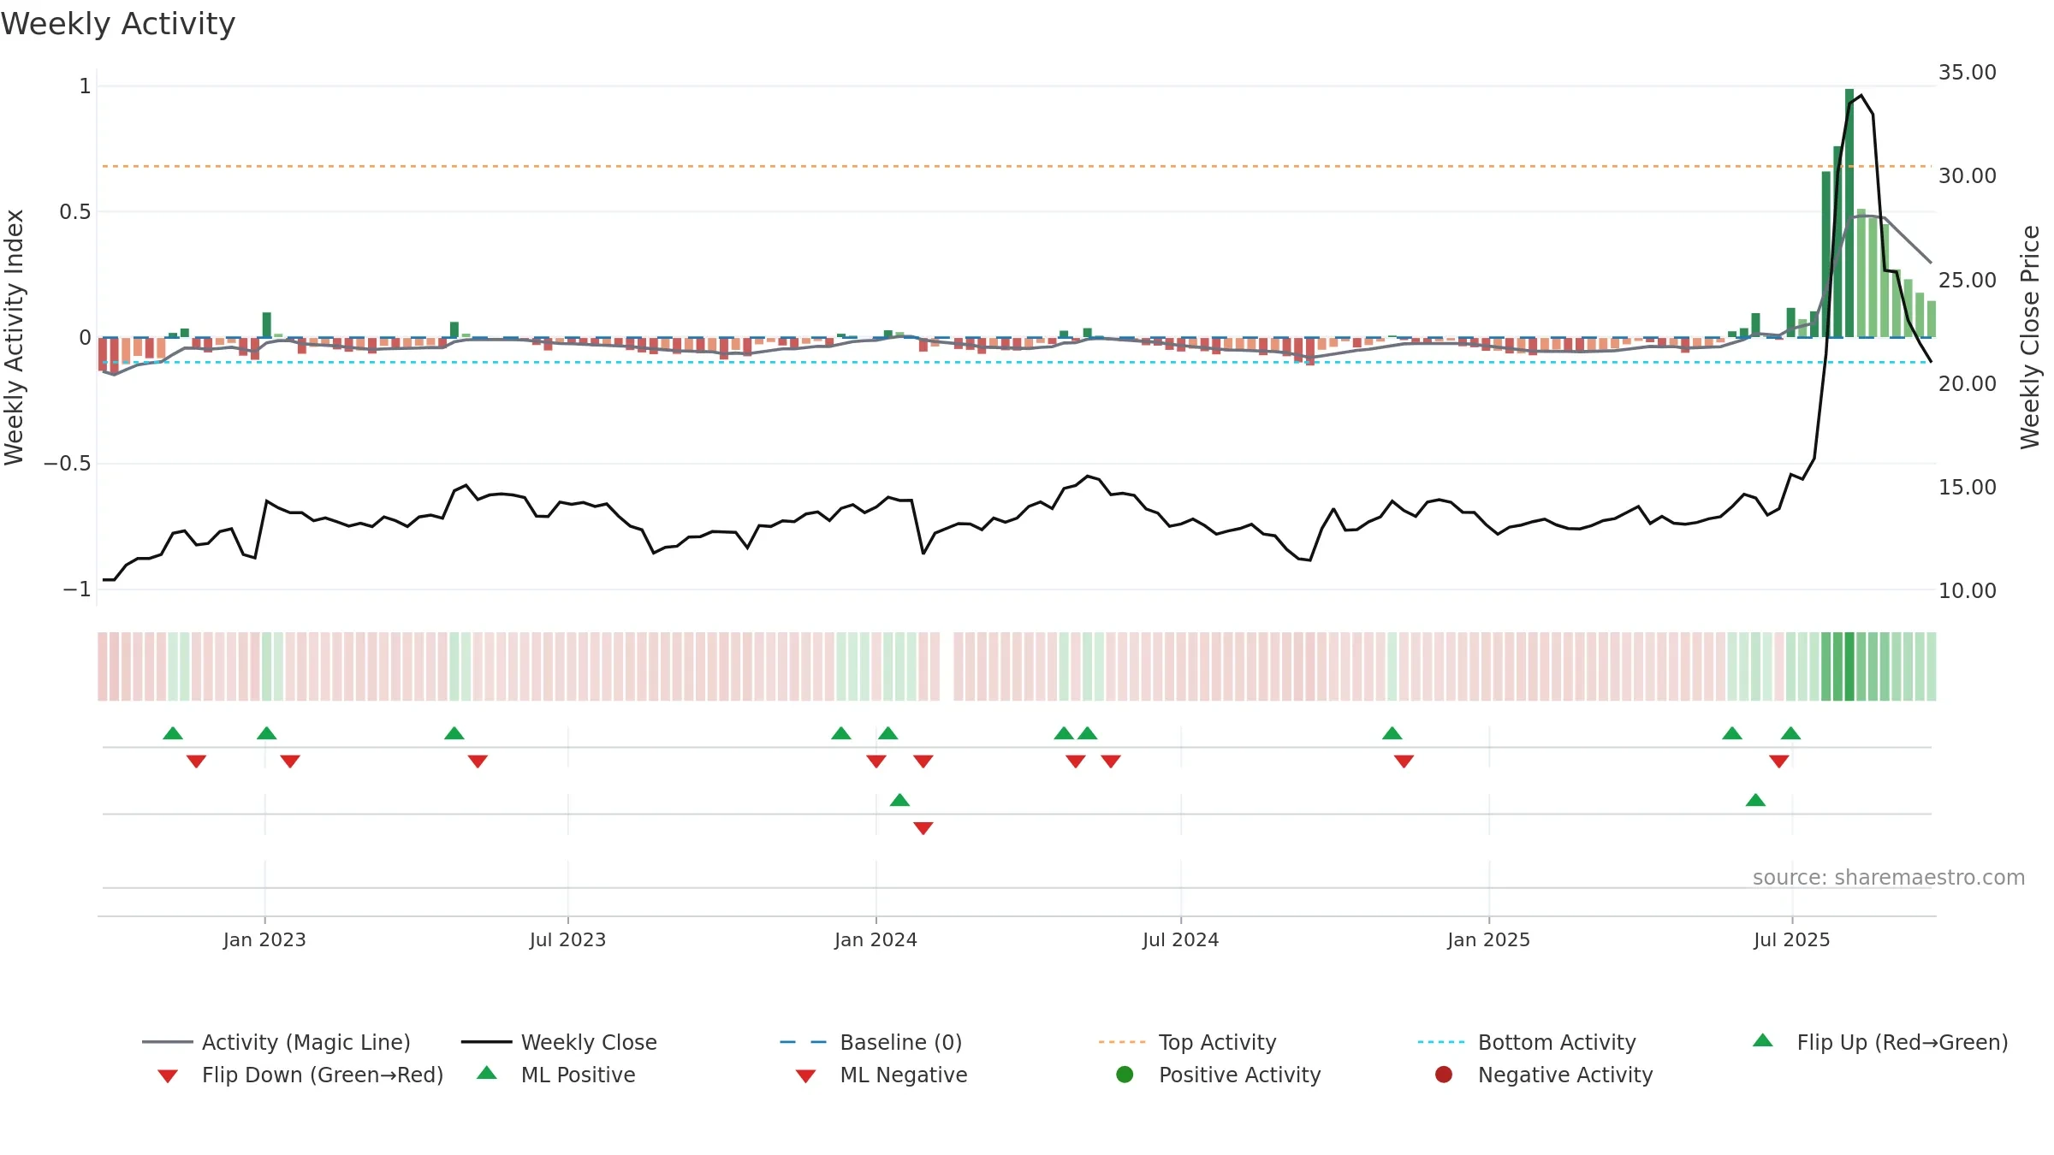Click the Weekly Close Price axis title
Viewport: 2054px width, 1155px height.
pyautogui.click(x=2030, y=337)
